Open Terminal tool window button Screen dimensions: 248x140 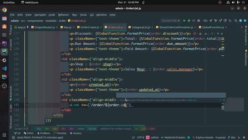60,133
